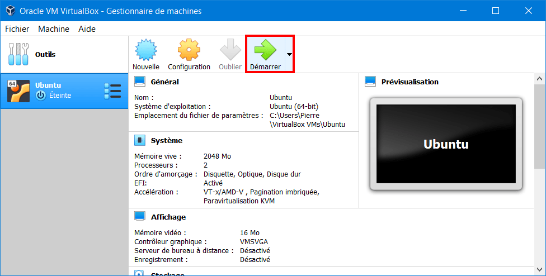Click the Système chip icon
This screenshot has height=276, width=546.
click(x=140, y=140)
